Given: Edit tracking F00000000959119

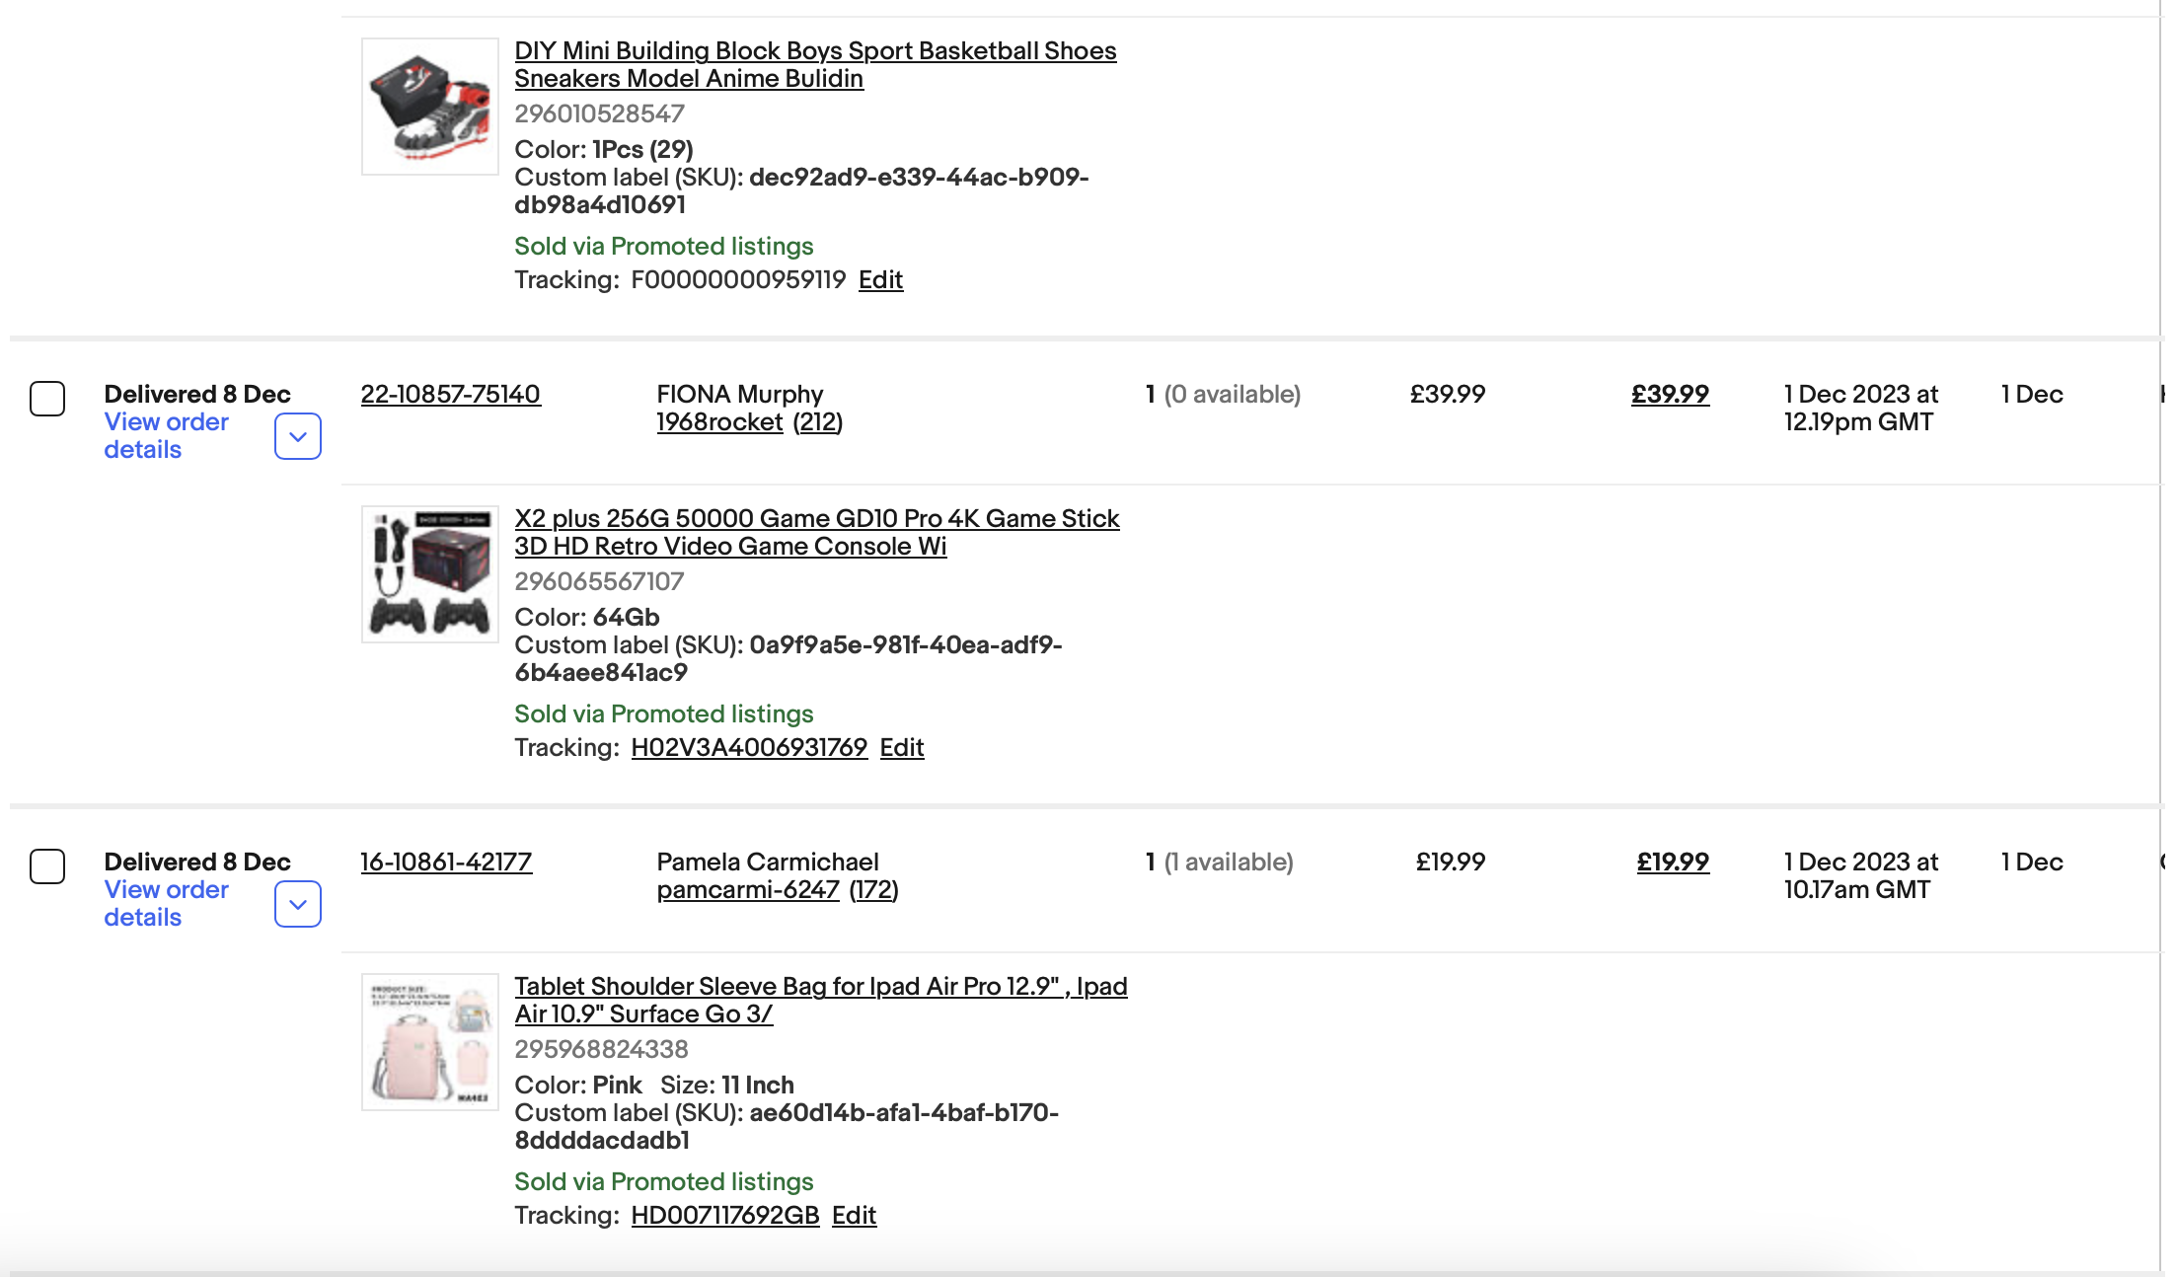Looking at the screenshot, I should pyautogui.click(x=880, y=279).
